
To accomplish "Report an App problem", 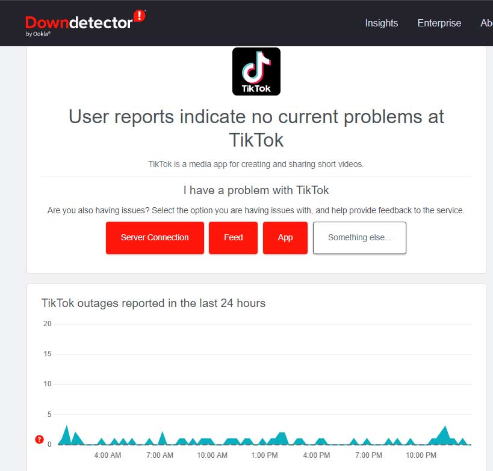I will (285, 238).
